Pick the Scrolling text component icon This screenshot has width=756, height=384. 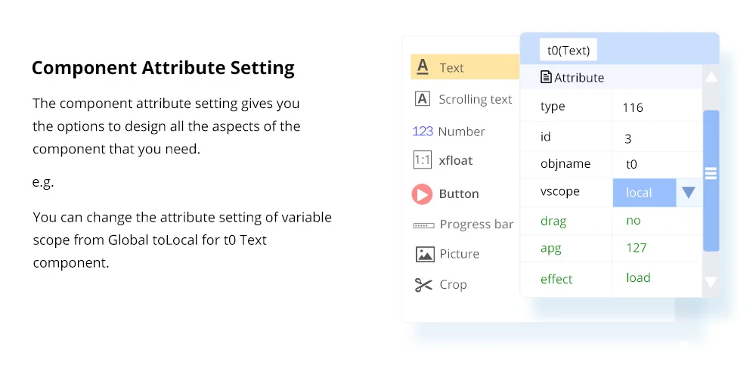[x=423, y=99]
